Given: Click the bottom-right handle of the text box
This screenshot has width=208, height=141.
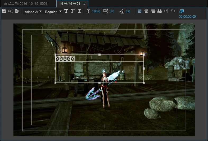Looking at the screenshot, I should click(144, 83).
